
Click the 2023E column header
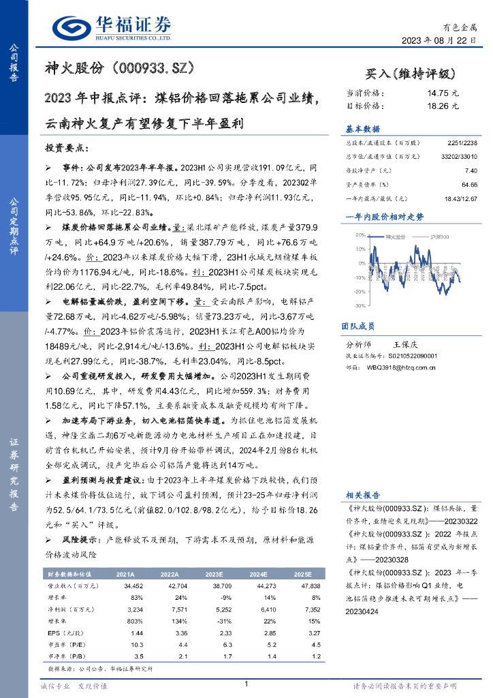coord(214,574)
